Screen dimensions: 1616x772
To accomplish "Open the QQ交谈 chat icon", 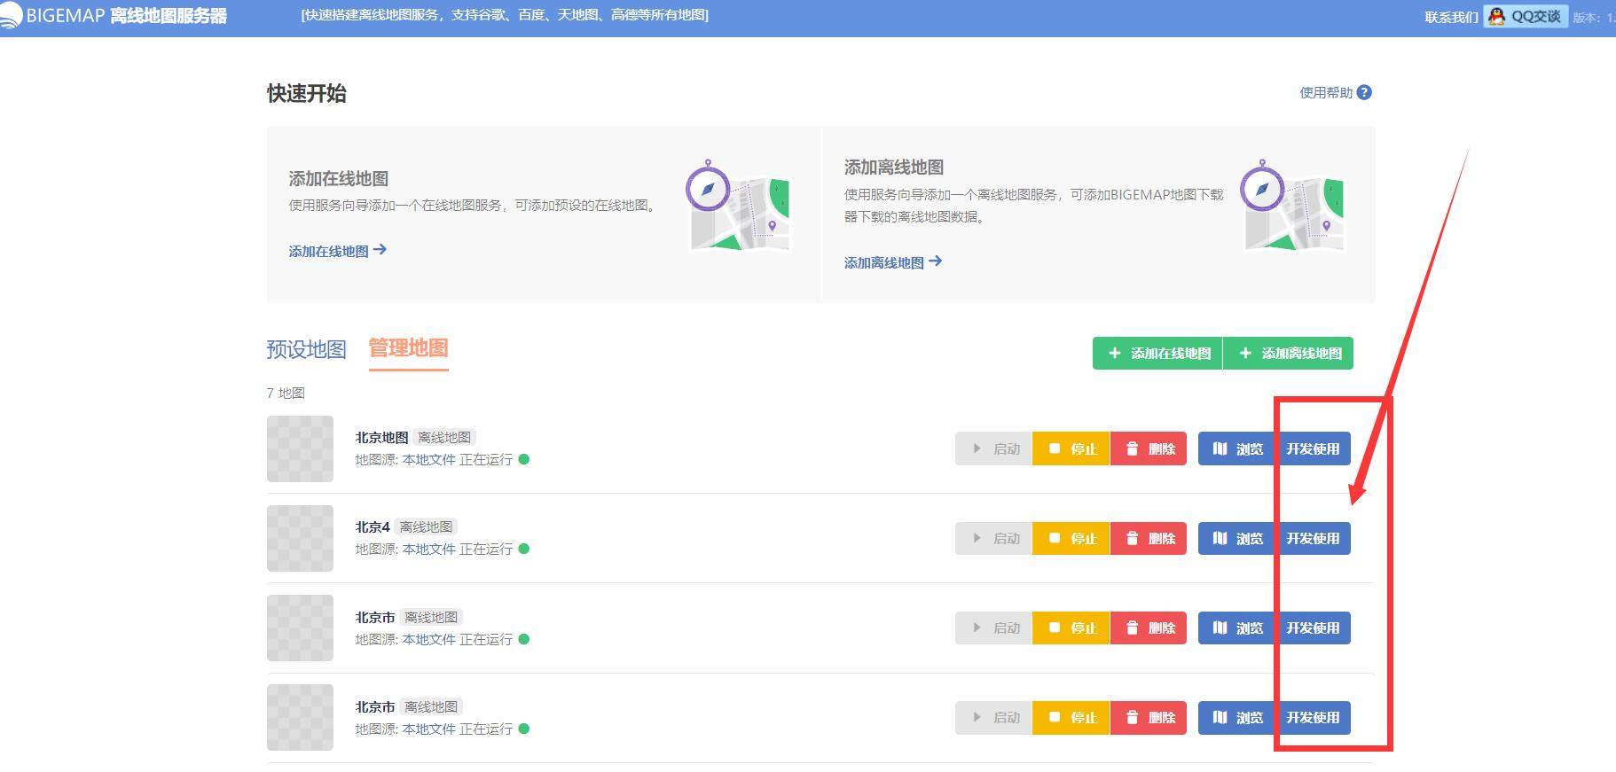I will 1526,16.
